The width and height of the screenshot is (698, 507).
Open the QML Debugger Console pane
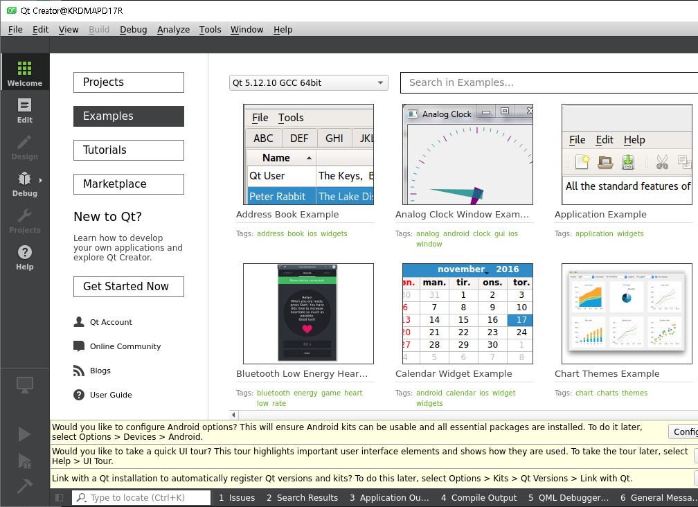[569, 498]
